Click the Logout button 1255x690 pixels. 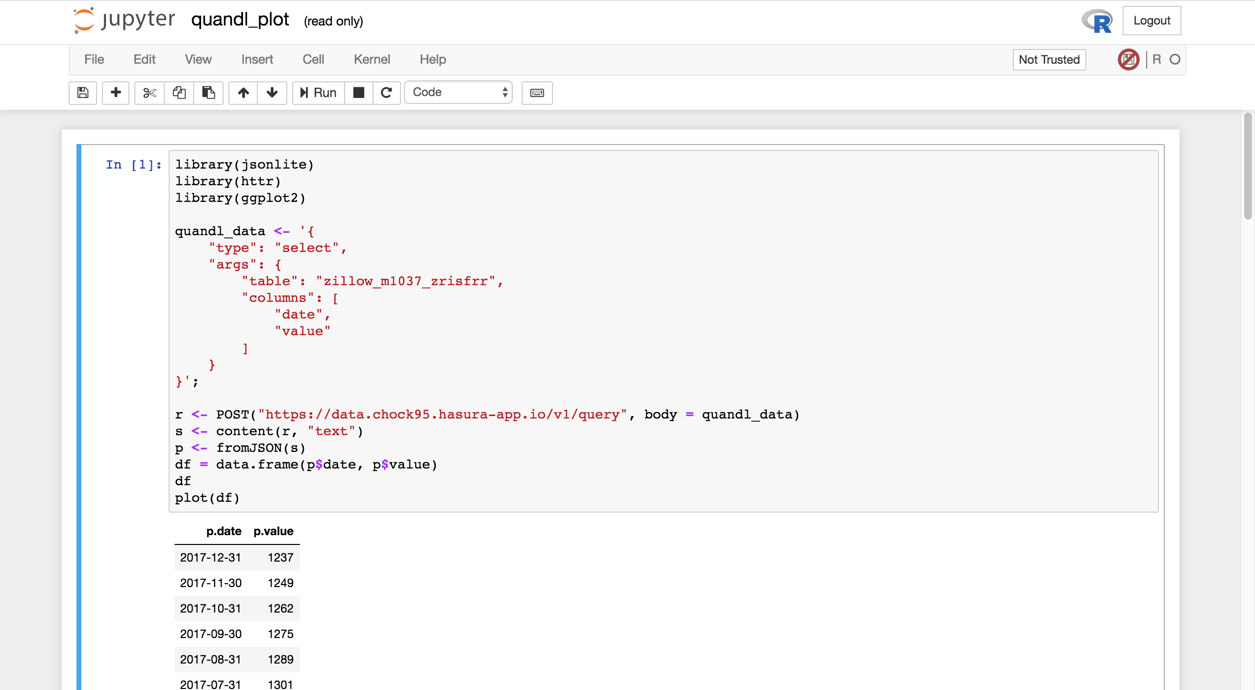(1152, 21)
